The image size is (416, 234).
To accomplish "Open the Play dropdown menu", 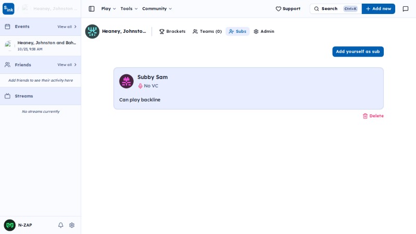I will point(109,9).
